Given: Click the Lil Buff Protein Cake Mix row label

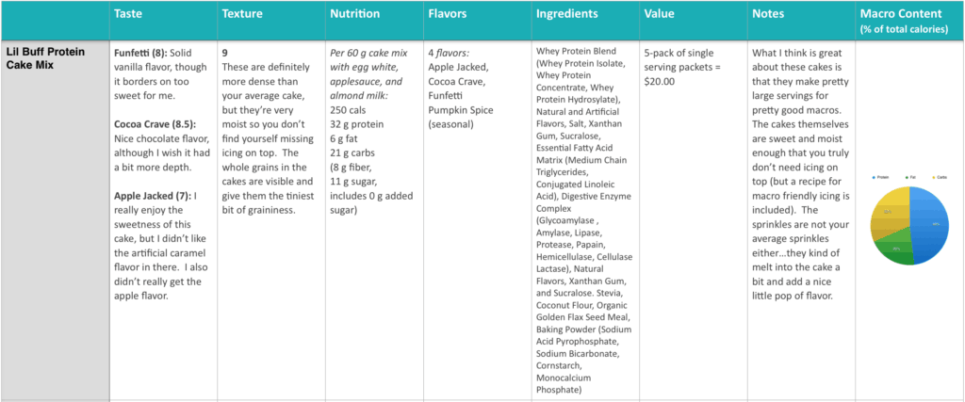Looking at the screenshot, I should [43, 58].
